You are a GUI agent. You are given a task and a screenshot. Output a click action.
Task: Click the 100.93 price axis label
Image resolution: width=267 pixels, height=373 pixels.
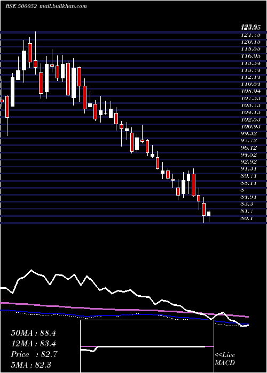250,127
